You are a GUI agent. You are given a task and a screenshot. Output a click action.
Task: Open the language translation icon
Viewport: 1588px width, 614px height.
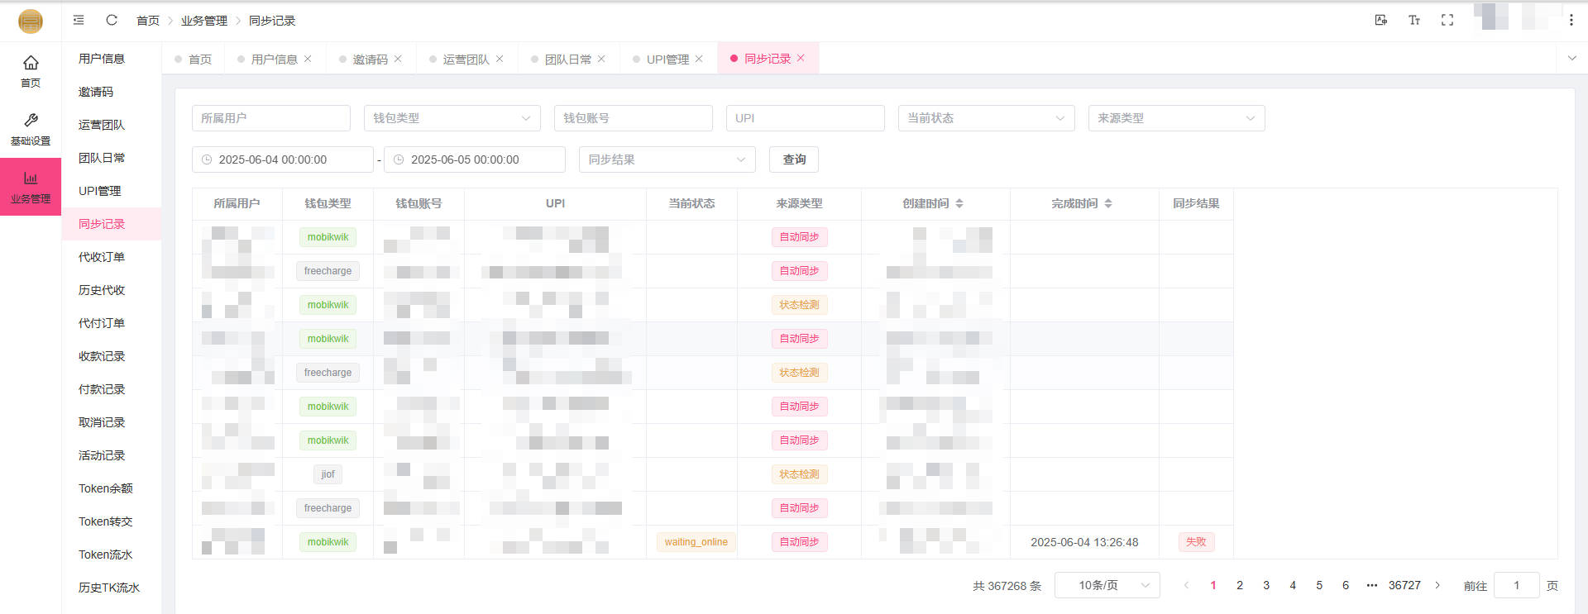[1381, 20]
